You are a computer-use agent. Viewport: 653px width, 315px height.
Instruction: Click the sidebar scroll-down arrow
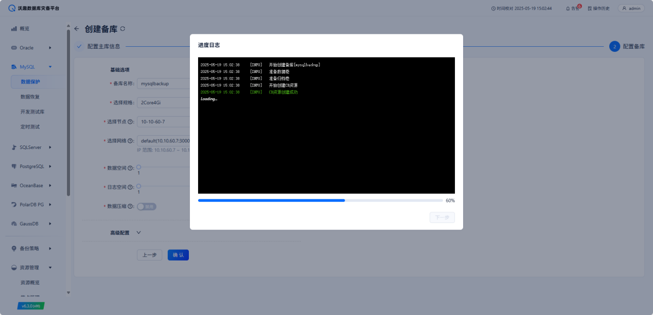click(x=68, y=292)
